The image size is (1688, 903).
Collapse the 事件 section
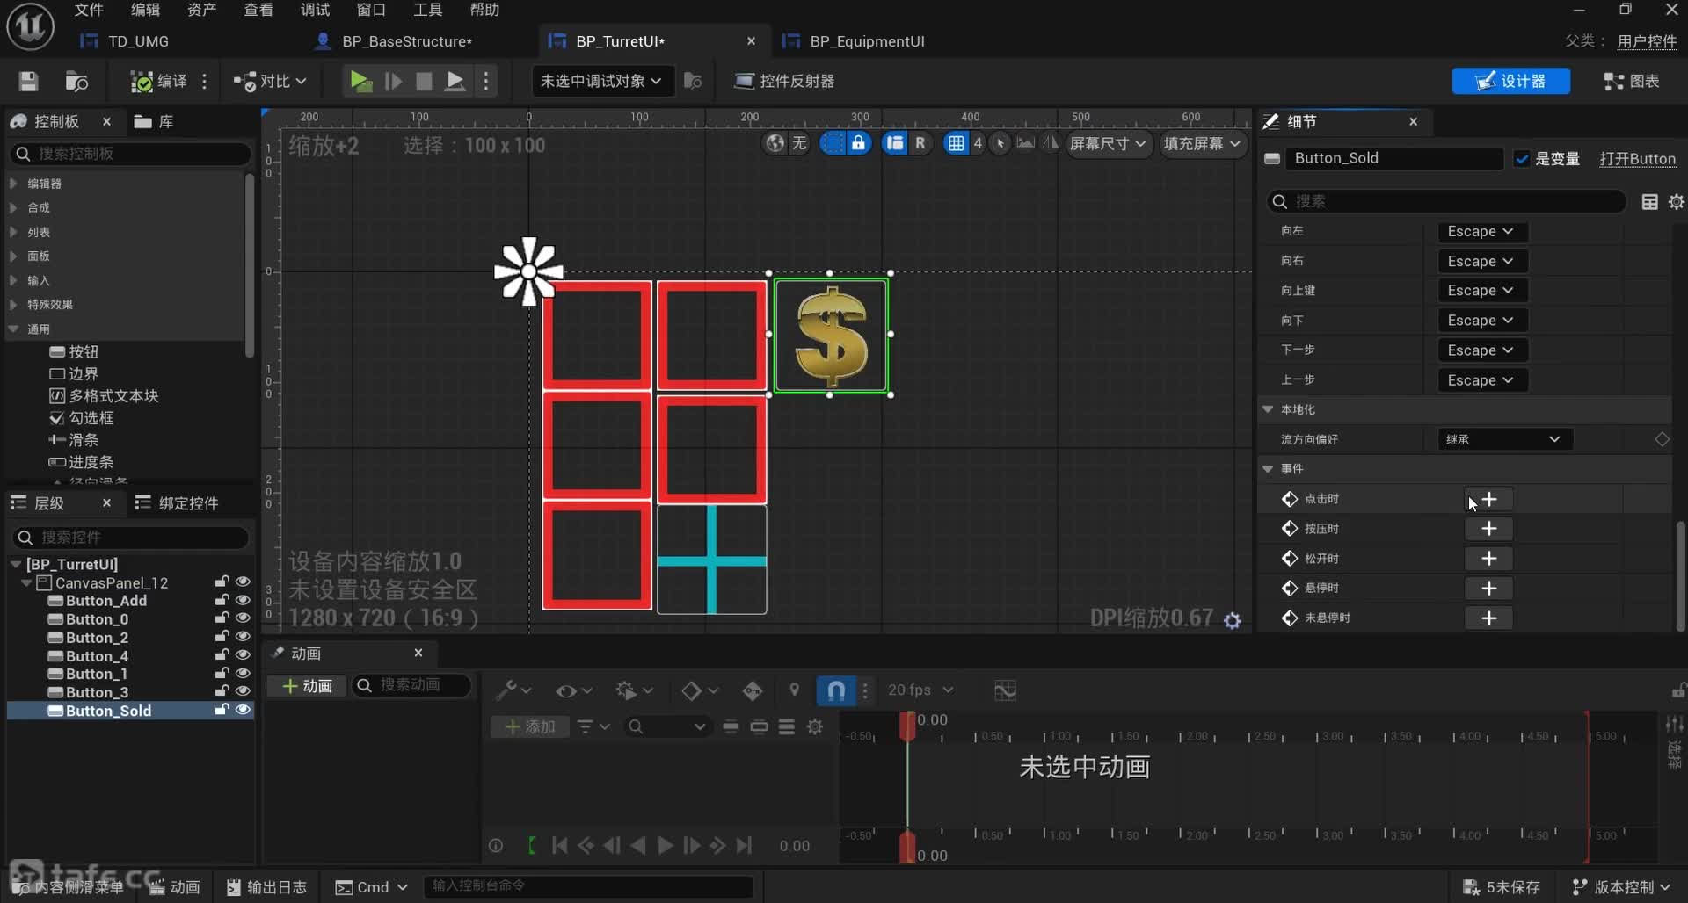(x=1268, y=469)
